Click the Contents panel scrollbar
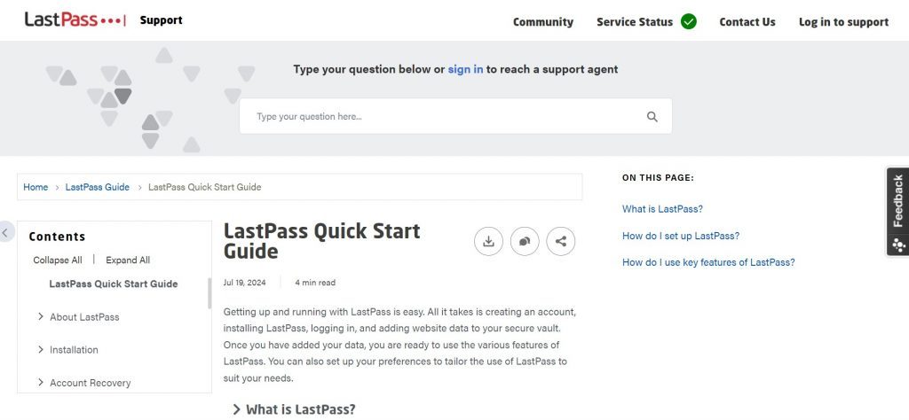This screenshot has height=420, width=909. coord(209,293)
